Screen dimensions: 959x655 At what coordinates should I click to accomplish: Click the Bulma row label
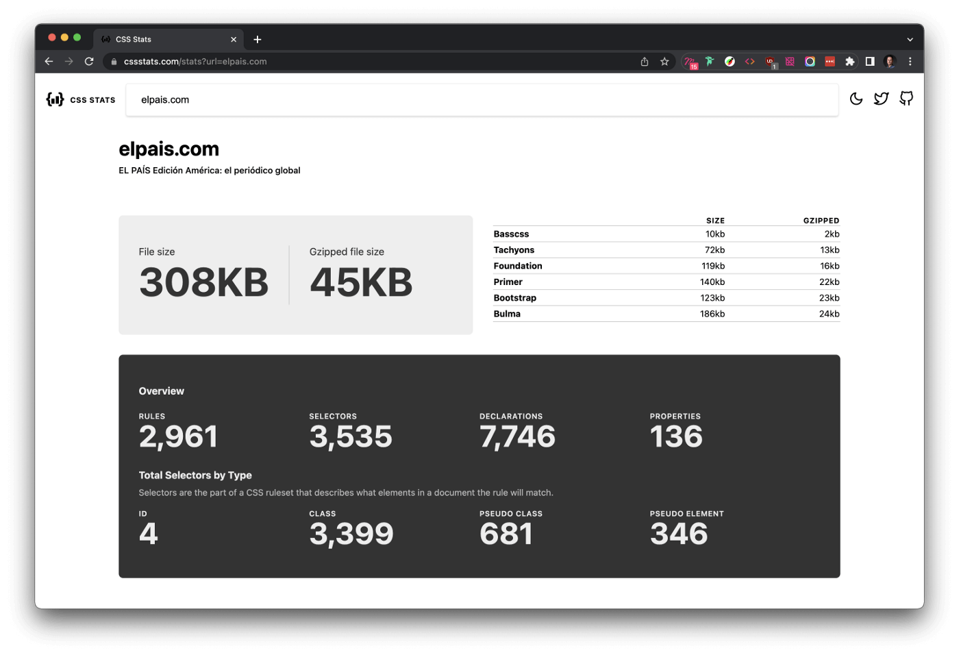coord(507,314)
